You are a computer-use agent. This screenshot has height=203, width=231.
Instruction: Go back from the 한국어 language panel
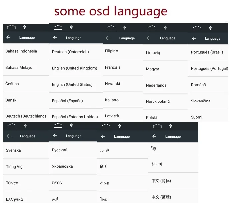pyautogui.click(x=154, y=136)
